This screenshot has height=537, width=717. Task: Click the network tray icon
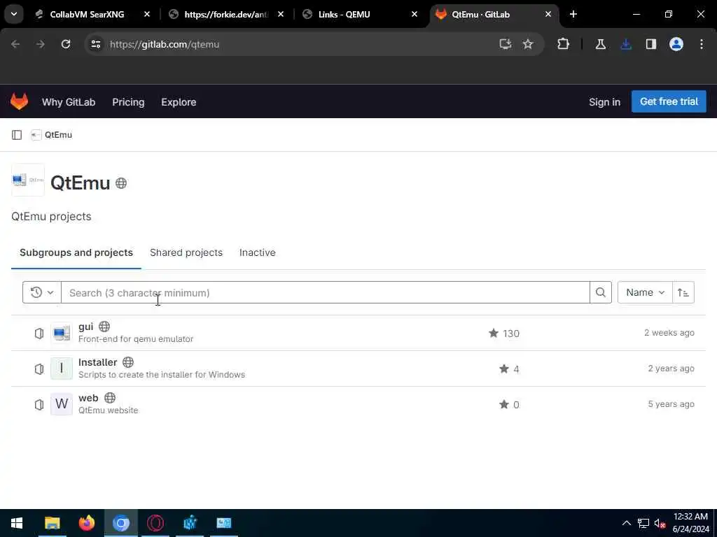[x=643, y=523]
